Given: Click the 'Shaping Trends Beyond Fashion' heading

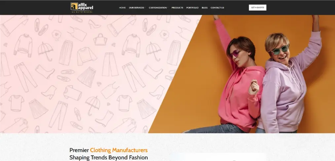Looking at the screenshot, I should pos(109,157).
